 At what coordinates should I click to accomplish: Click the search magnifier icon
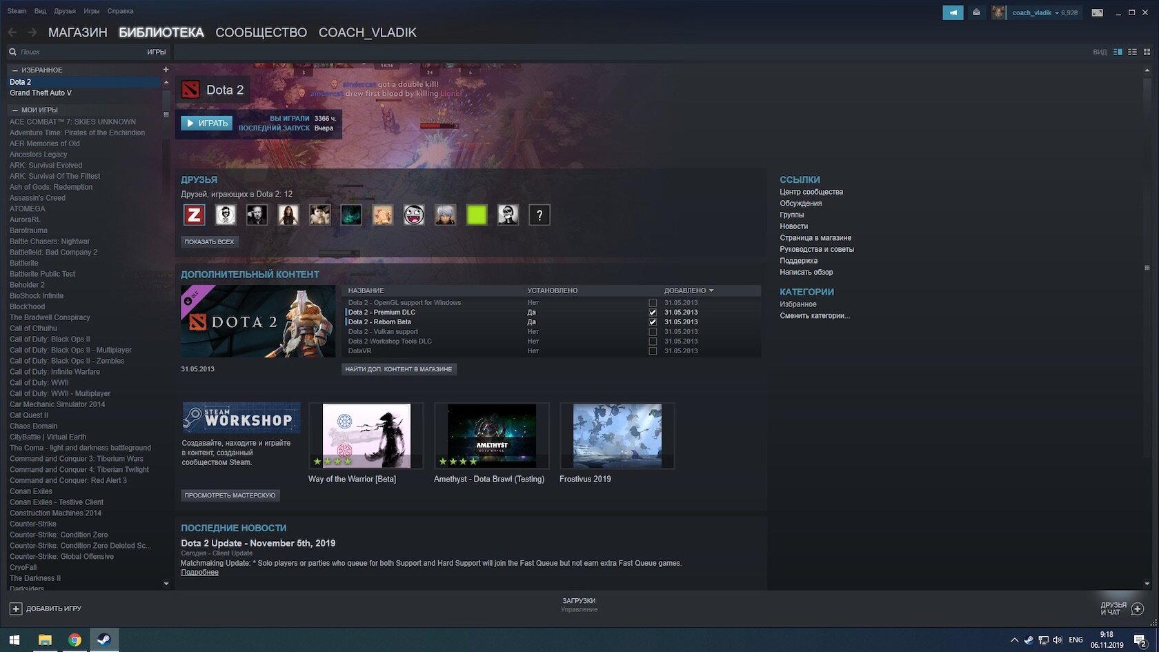(x=12, y=52)
